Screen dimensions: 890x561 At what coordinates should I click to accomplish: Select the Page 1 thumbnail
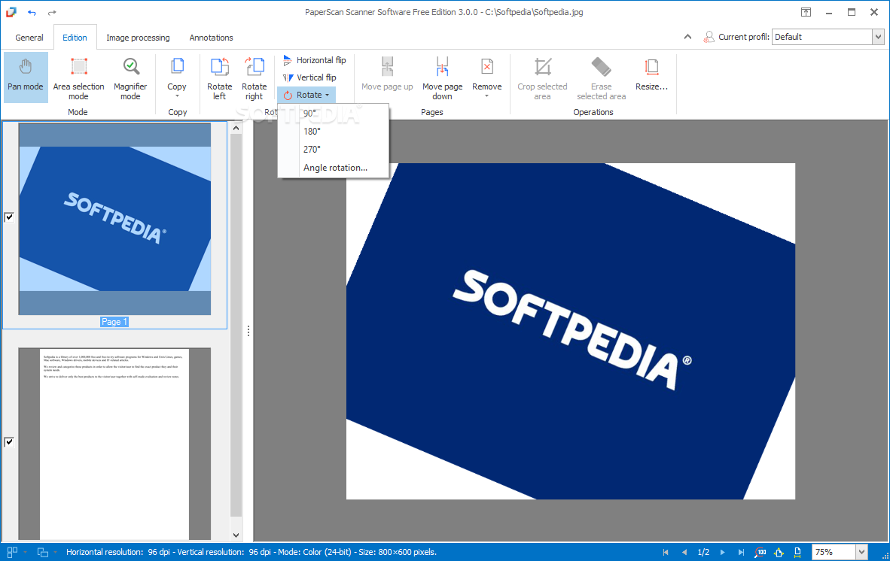pos(114,219)
